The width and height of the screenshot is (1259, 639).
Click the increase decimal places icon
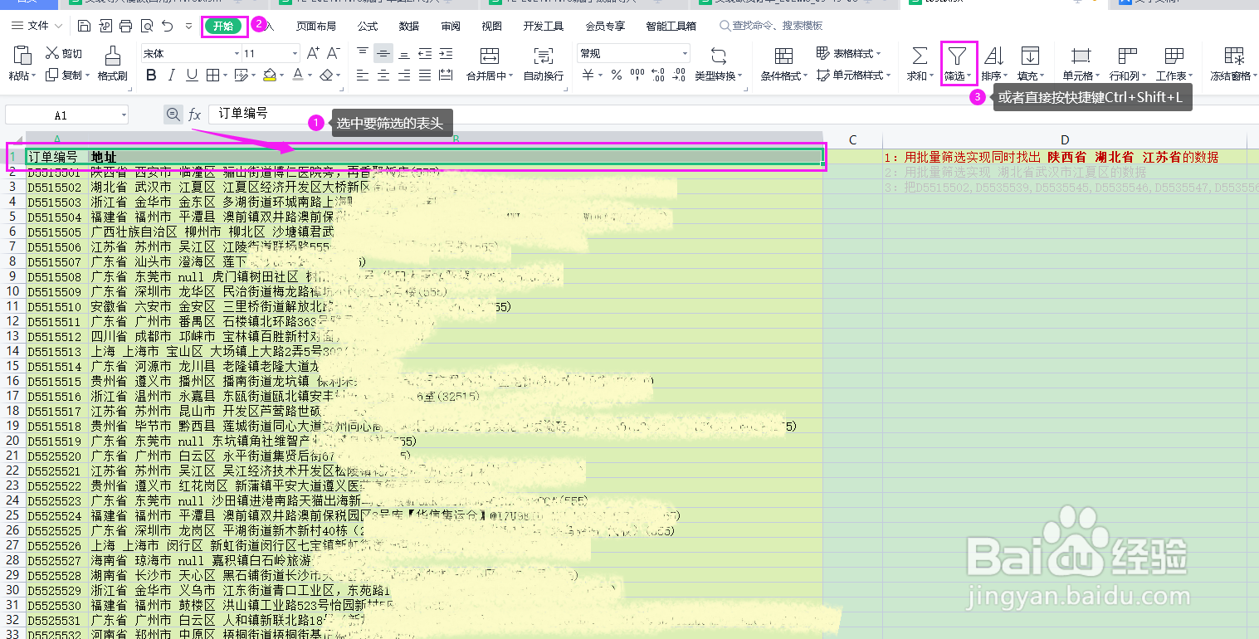tap(658, 76)
